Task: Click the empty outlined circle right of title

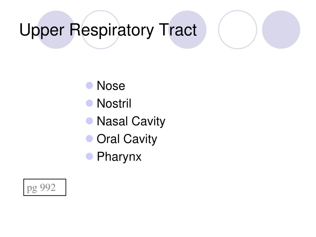Action: pyautogui.click(x=238, y=30)
